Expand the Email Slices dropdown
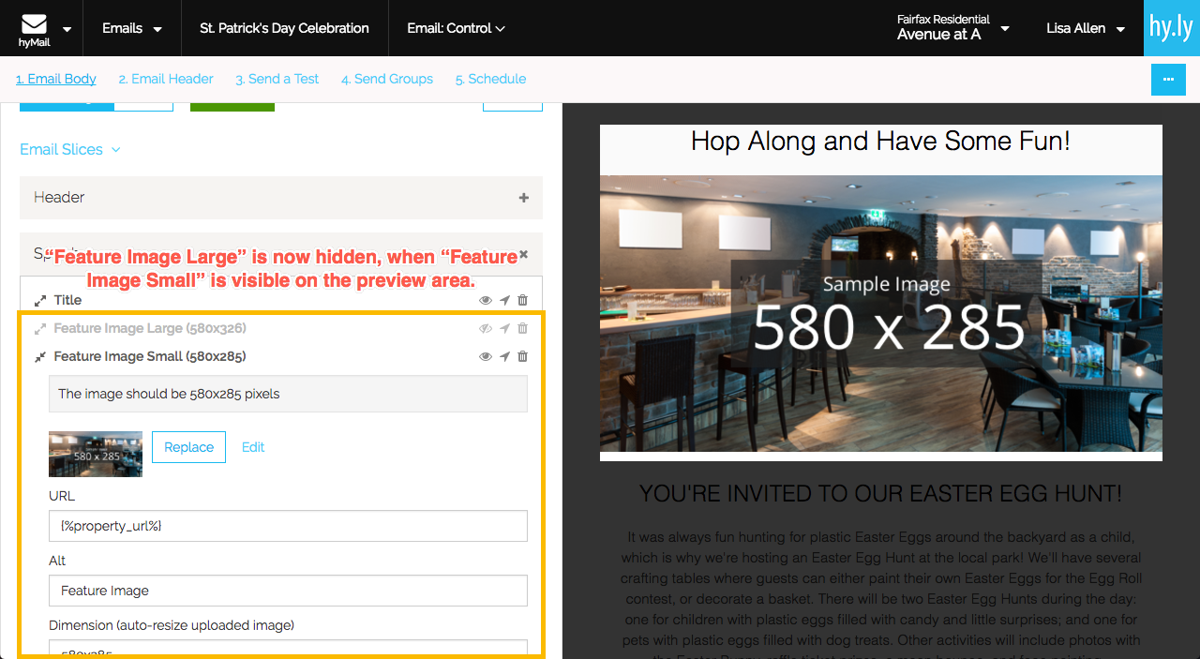 (x=70, y=150)
